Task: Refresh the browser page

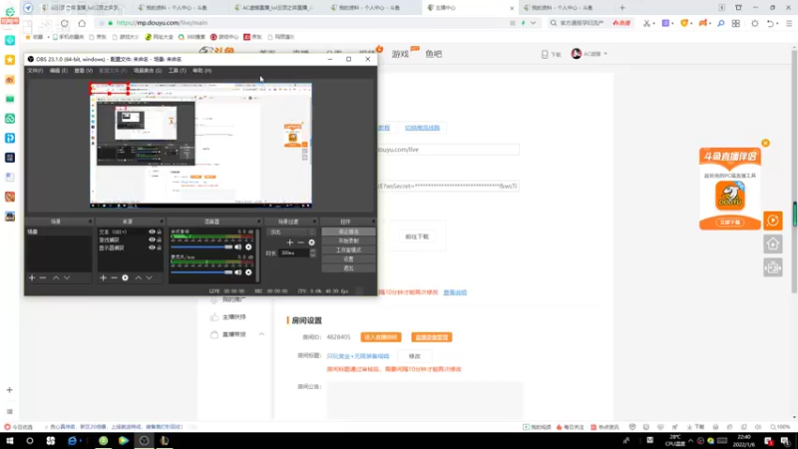Action: (x=64, y=23)
